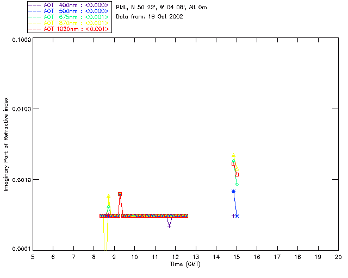Click the 'Data from: 19 Oct 2002' text
348x278 pixels.
150,17
